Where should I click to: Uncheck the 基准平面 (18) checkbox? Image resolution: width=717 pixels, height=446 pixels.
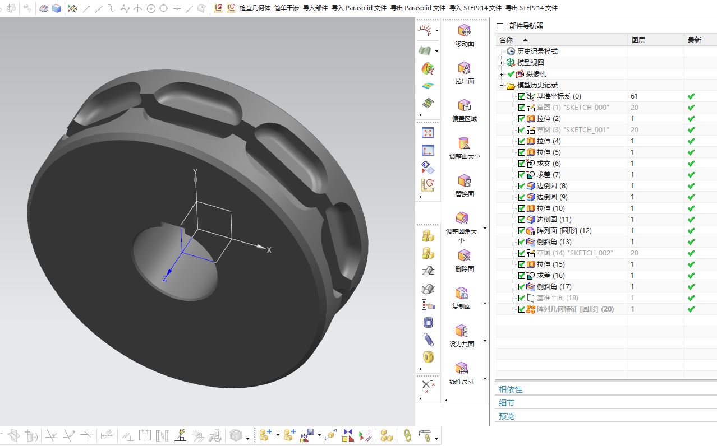click(x=522, y=298)
